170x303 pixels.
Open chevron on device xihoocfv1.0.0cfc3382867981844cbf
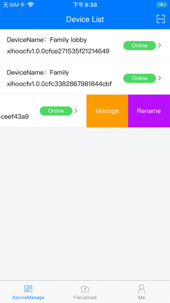160,78
